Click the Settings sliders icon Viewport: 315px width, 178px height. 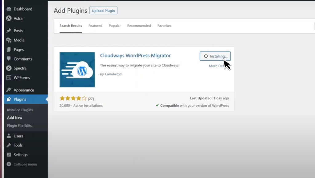[x=9, y=155]
